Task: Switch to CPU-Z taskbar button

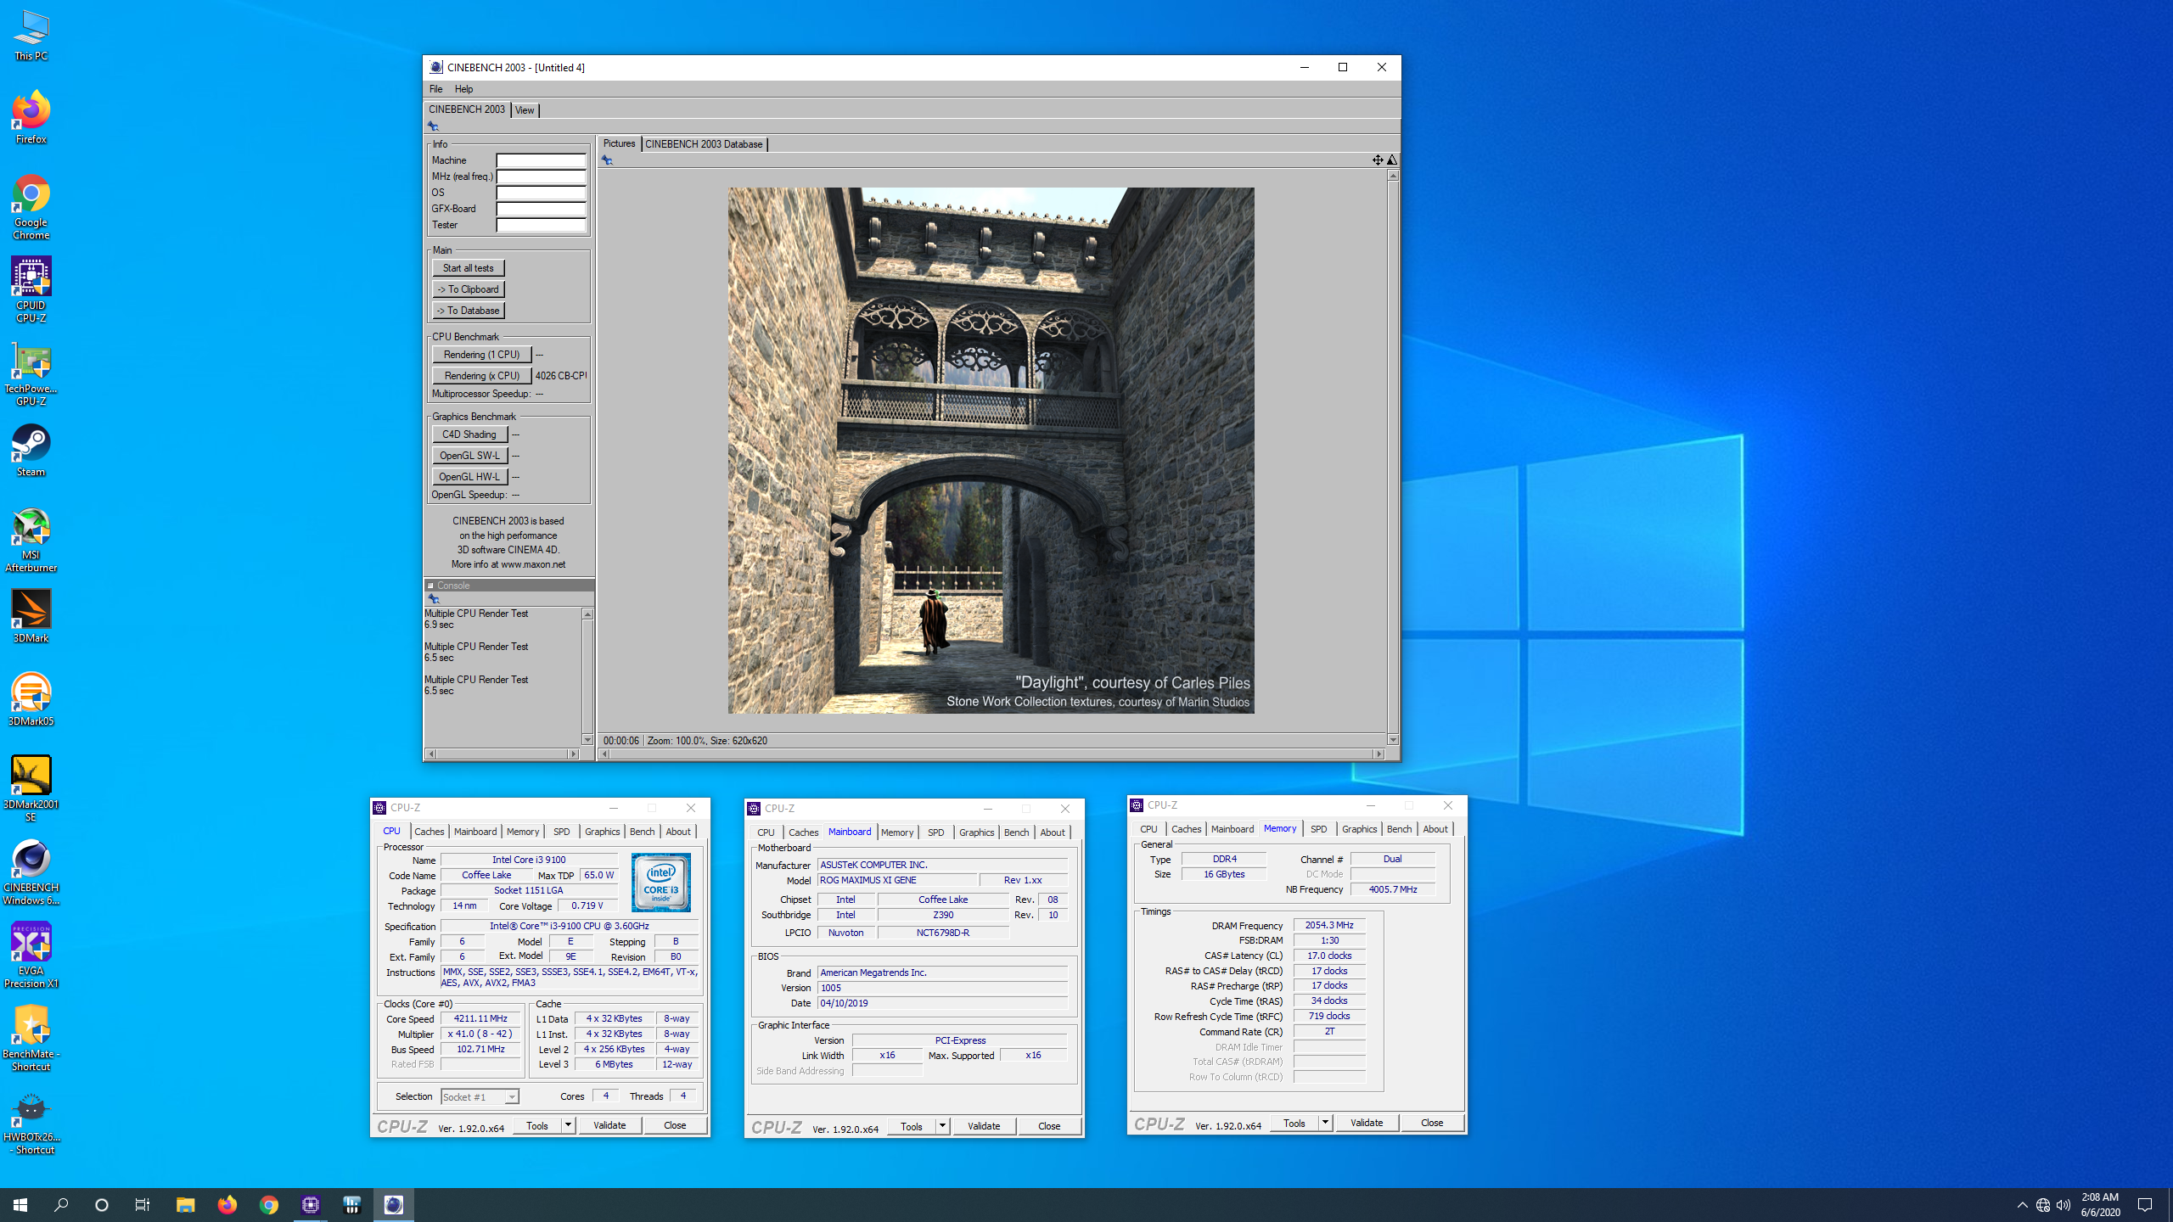Action: click(310, 1204)
